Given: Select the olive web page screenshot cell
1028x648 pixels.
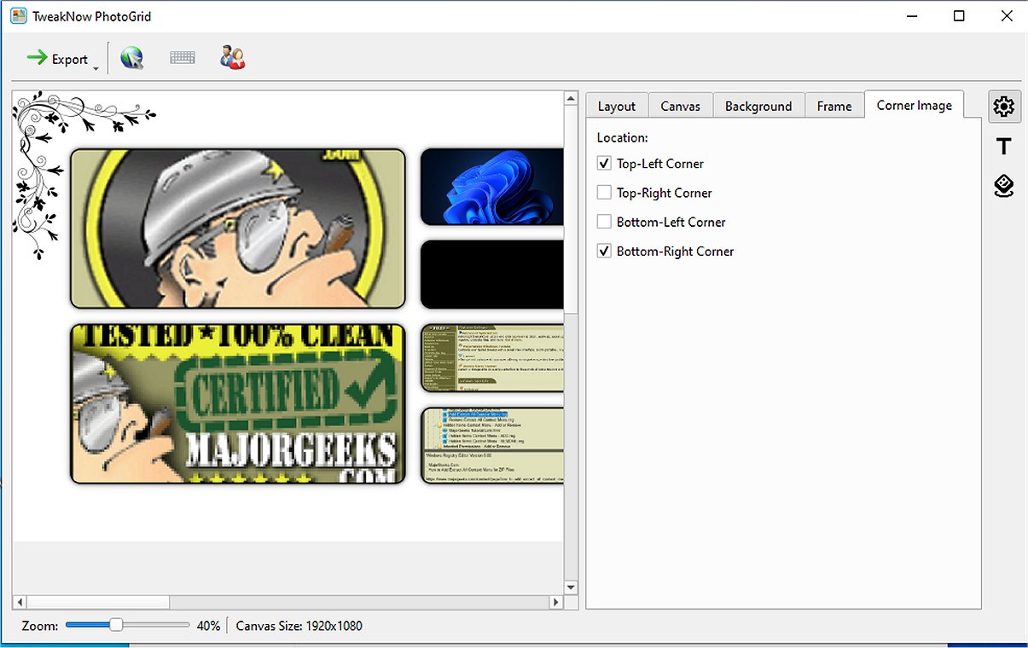Looking at the screenshot, I should [492, 358].
